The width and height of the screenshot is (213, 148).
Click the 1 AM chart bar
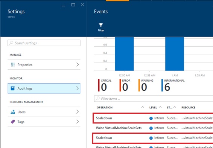pyautogui.click(x=175, y=54)
